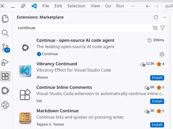Open Source Control view with 17 changes
This screenshot has width=173, height=129.
[x=6, y=48]
